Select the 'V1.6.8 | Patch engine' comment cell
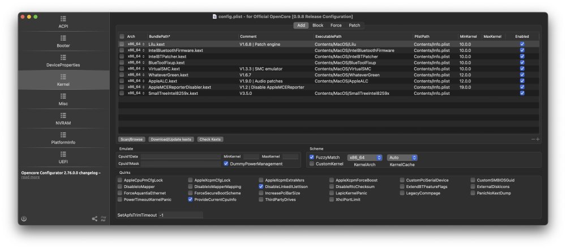This screenshot has height=249, width=566. [260, 44]
